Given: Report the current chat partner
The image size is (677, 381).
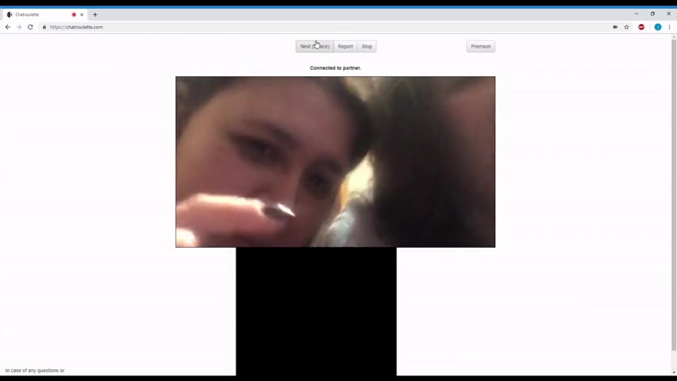Looking at the screenshot, I should pyautogui.click(x=345, y=46).
